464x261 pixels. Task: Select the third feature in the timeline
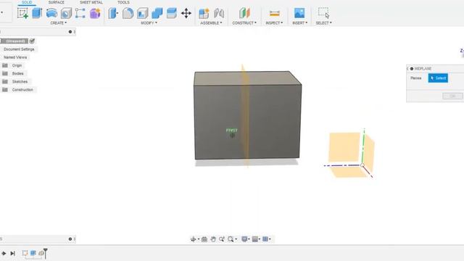pos(41,253)
